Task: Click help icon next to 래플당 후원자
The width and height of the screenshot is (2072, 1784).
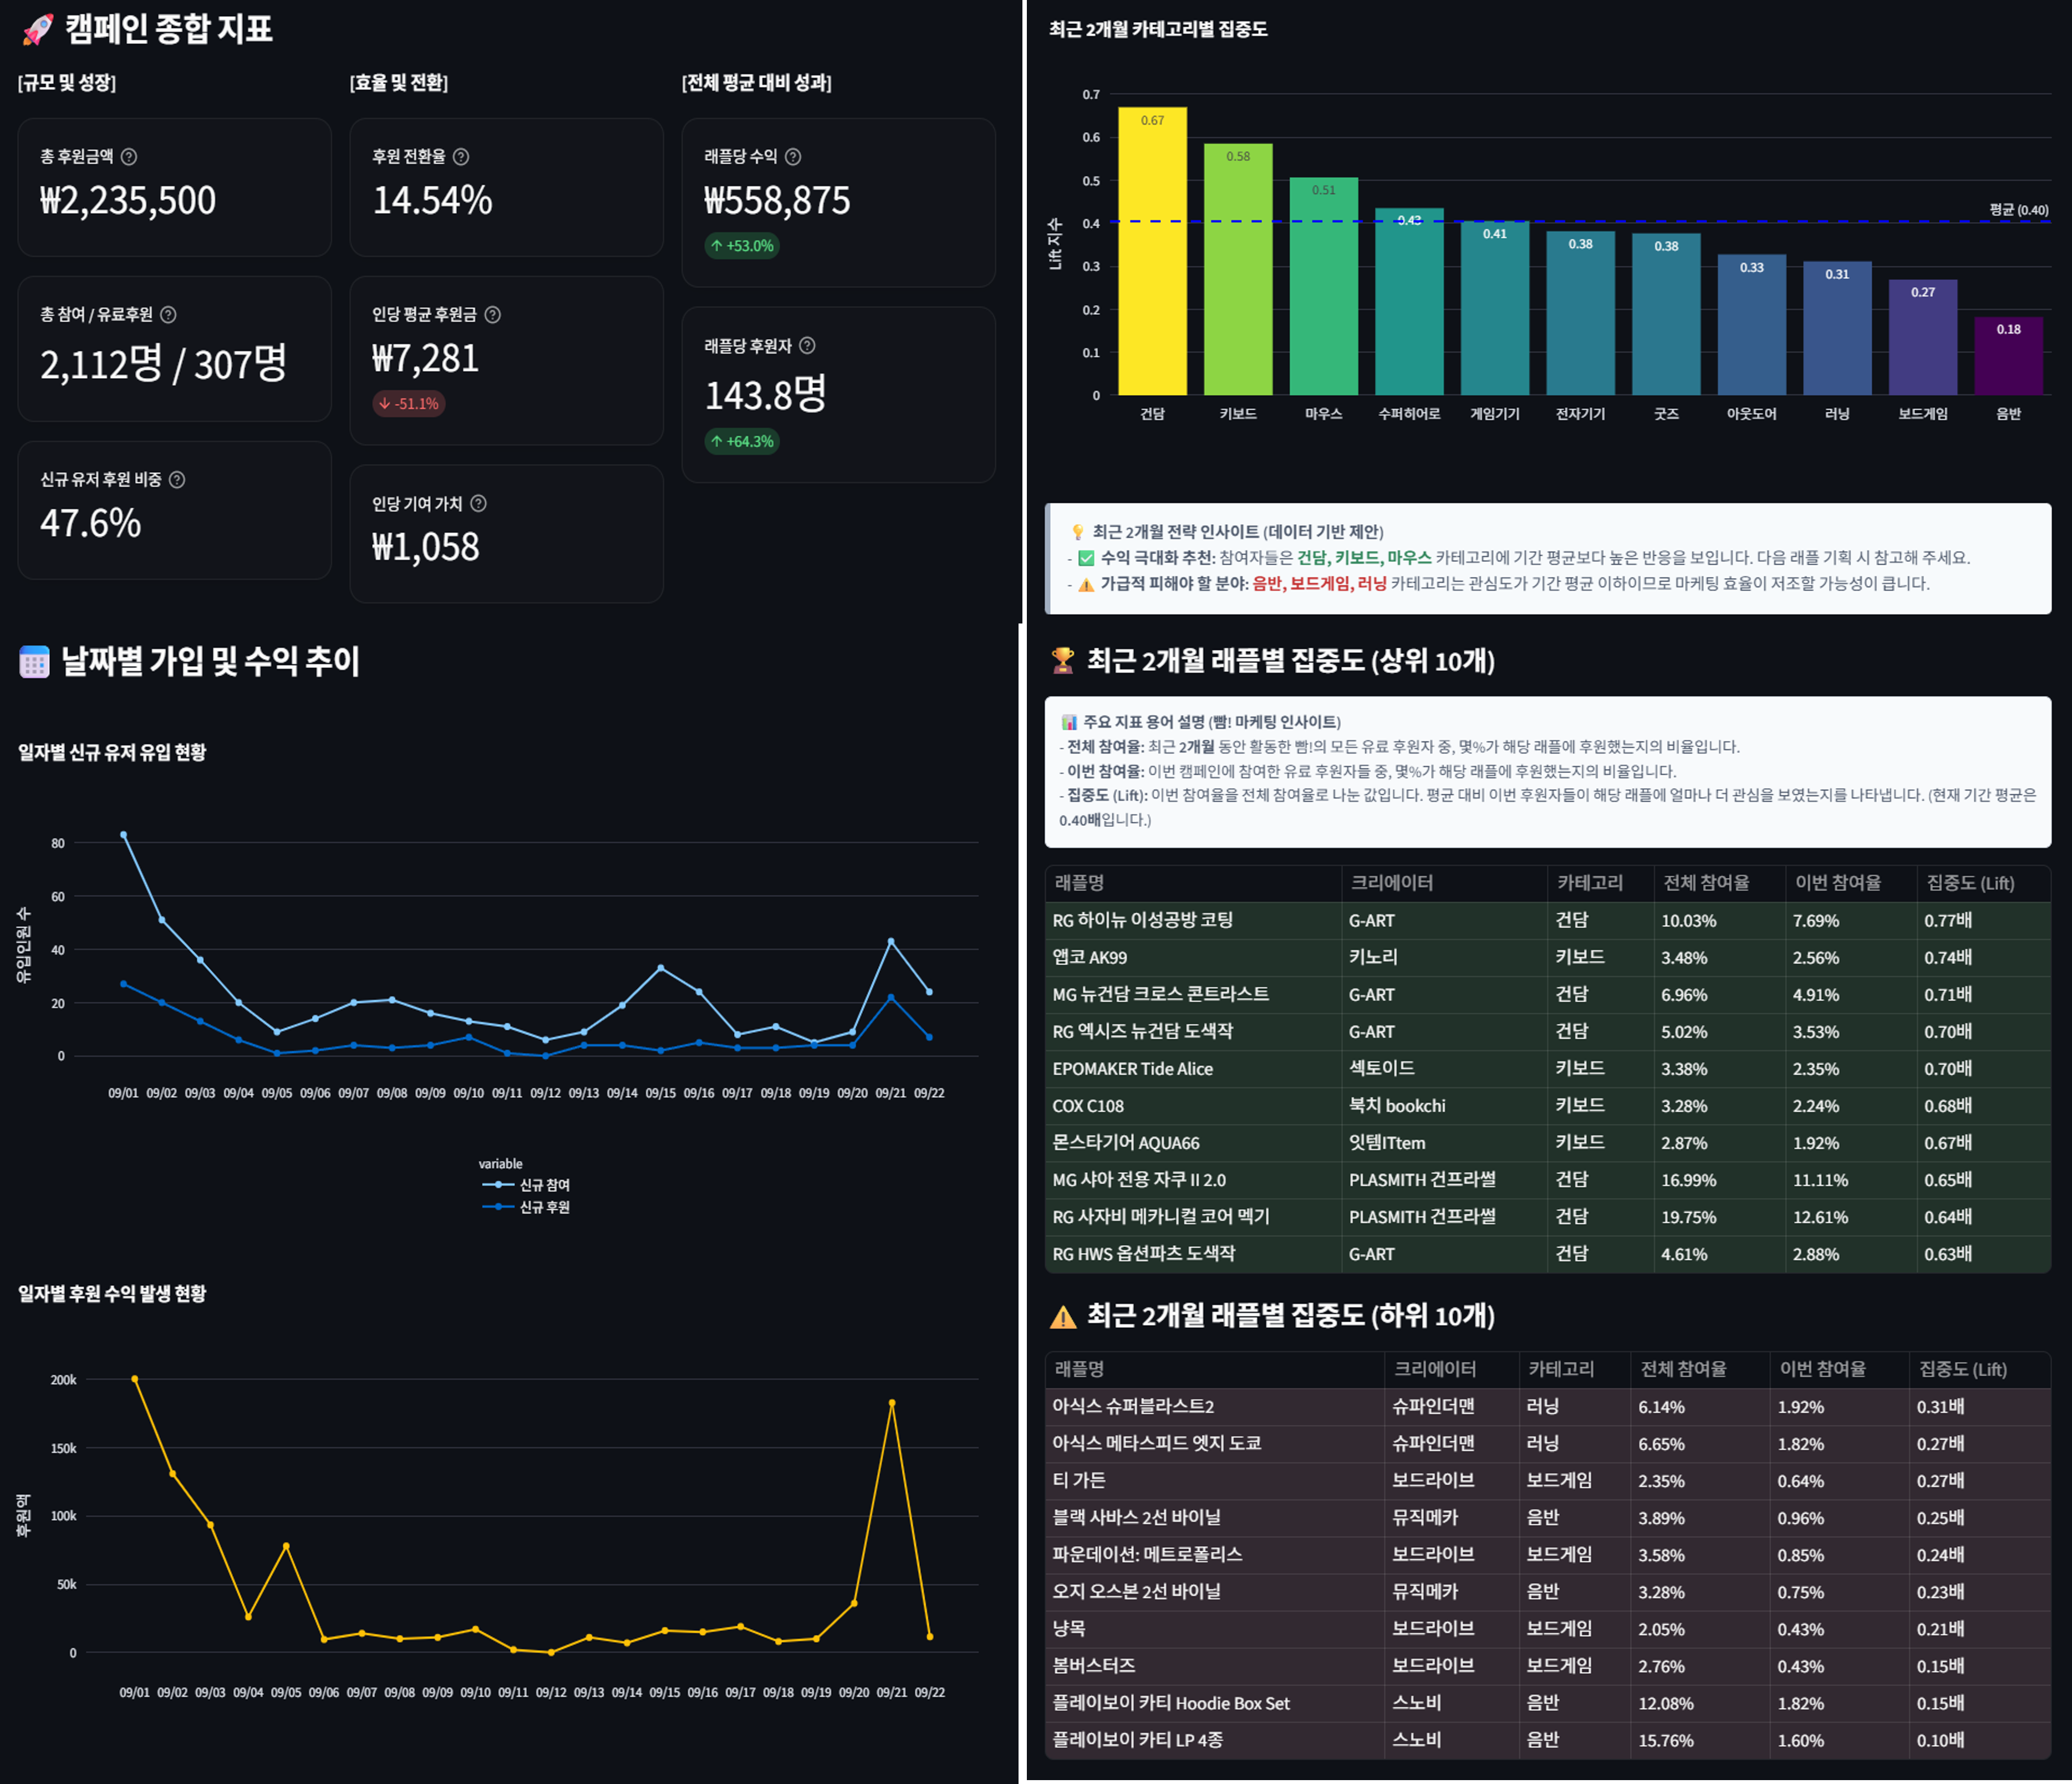Action: pyautogui.click(x=807, y=346)
